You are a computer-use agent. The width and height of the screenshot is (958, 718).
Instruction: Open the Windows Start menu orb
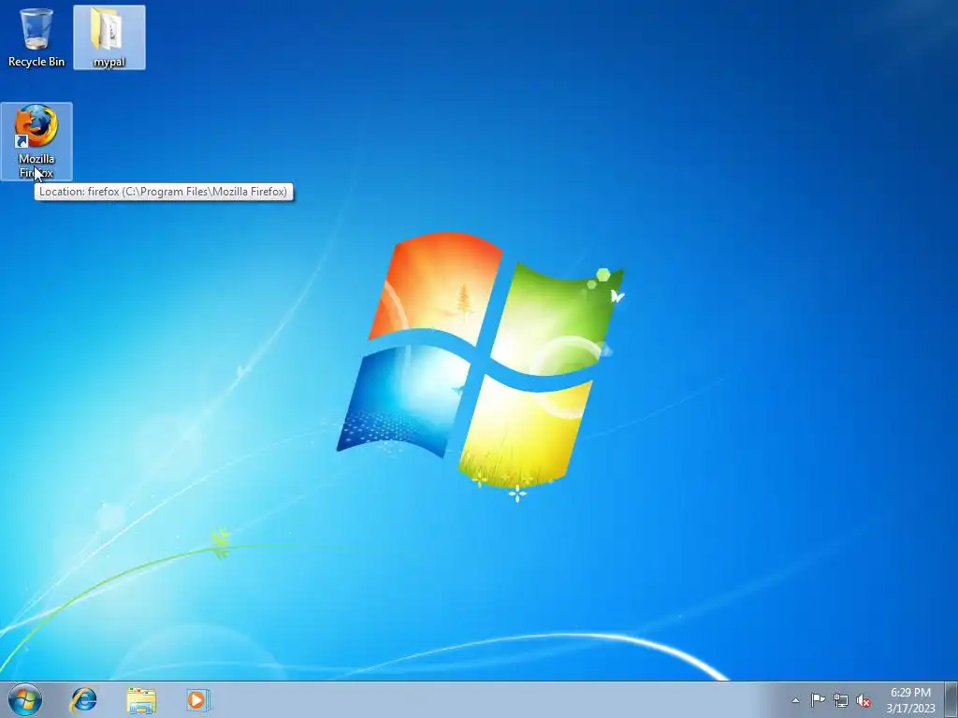click(x=25, y=699)
